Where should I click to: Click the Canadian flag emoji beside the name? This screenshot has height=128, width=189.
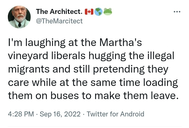(x=90, y=12)
